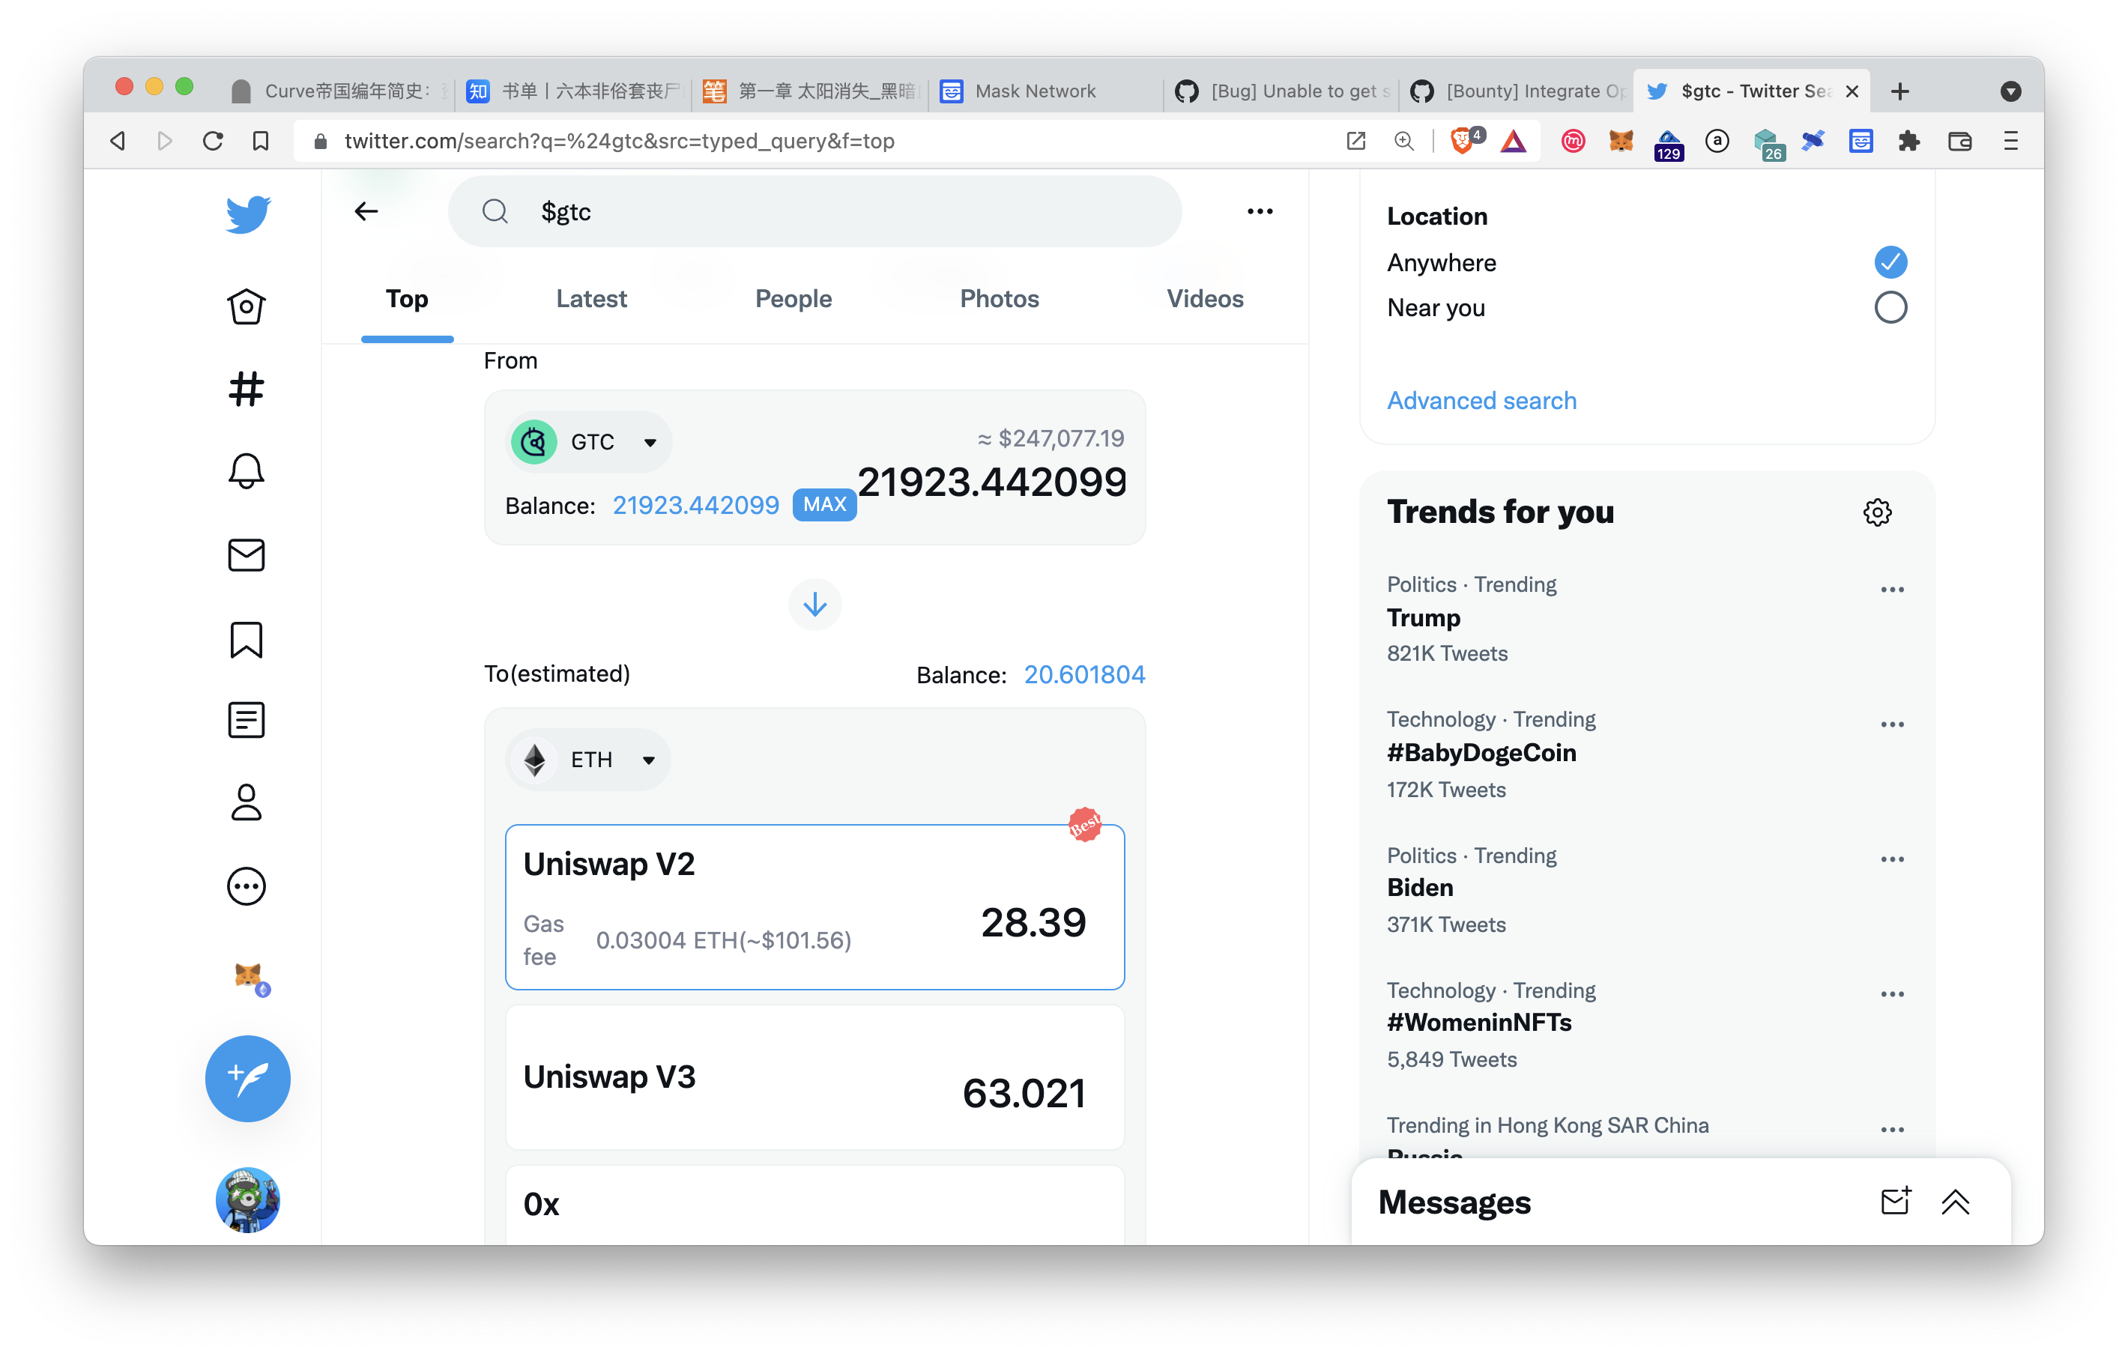Image resolution: width=2128 pixels, height=1356 pixels.
Task: Open browser hamburger menu
Action: tap(2010, 140)
